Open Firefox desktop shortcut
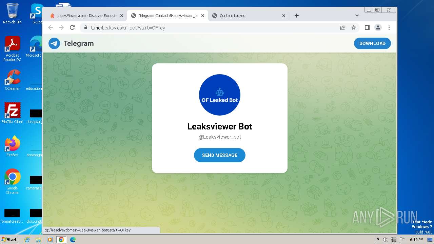 12,146
